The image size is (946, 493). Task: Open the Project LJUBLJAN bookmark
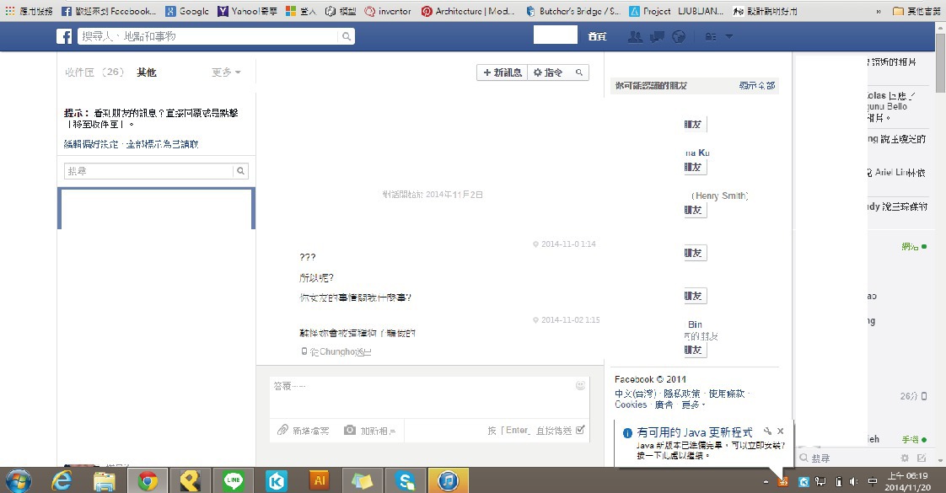(x=676, y=11)
